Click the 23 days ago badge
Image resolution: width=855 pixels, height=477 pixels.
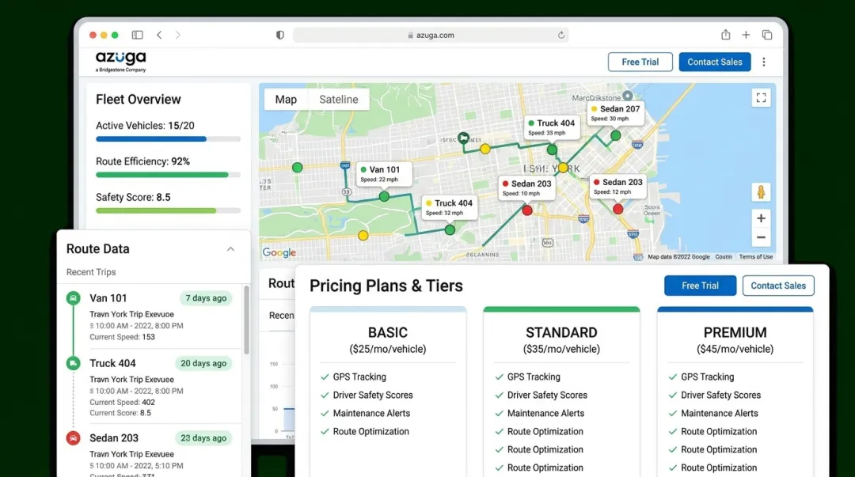203,437
